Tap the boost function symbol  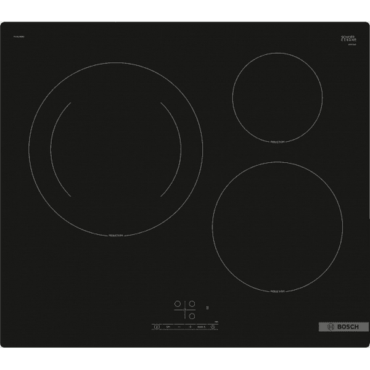coord(202,327)
